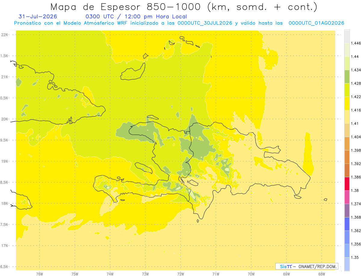This screenshot has width=361, height=278.
Task: Click the '72W' longitude label
Action: point(180,274)
